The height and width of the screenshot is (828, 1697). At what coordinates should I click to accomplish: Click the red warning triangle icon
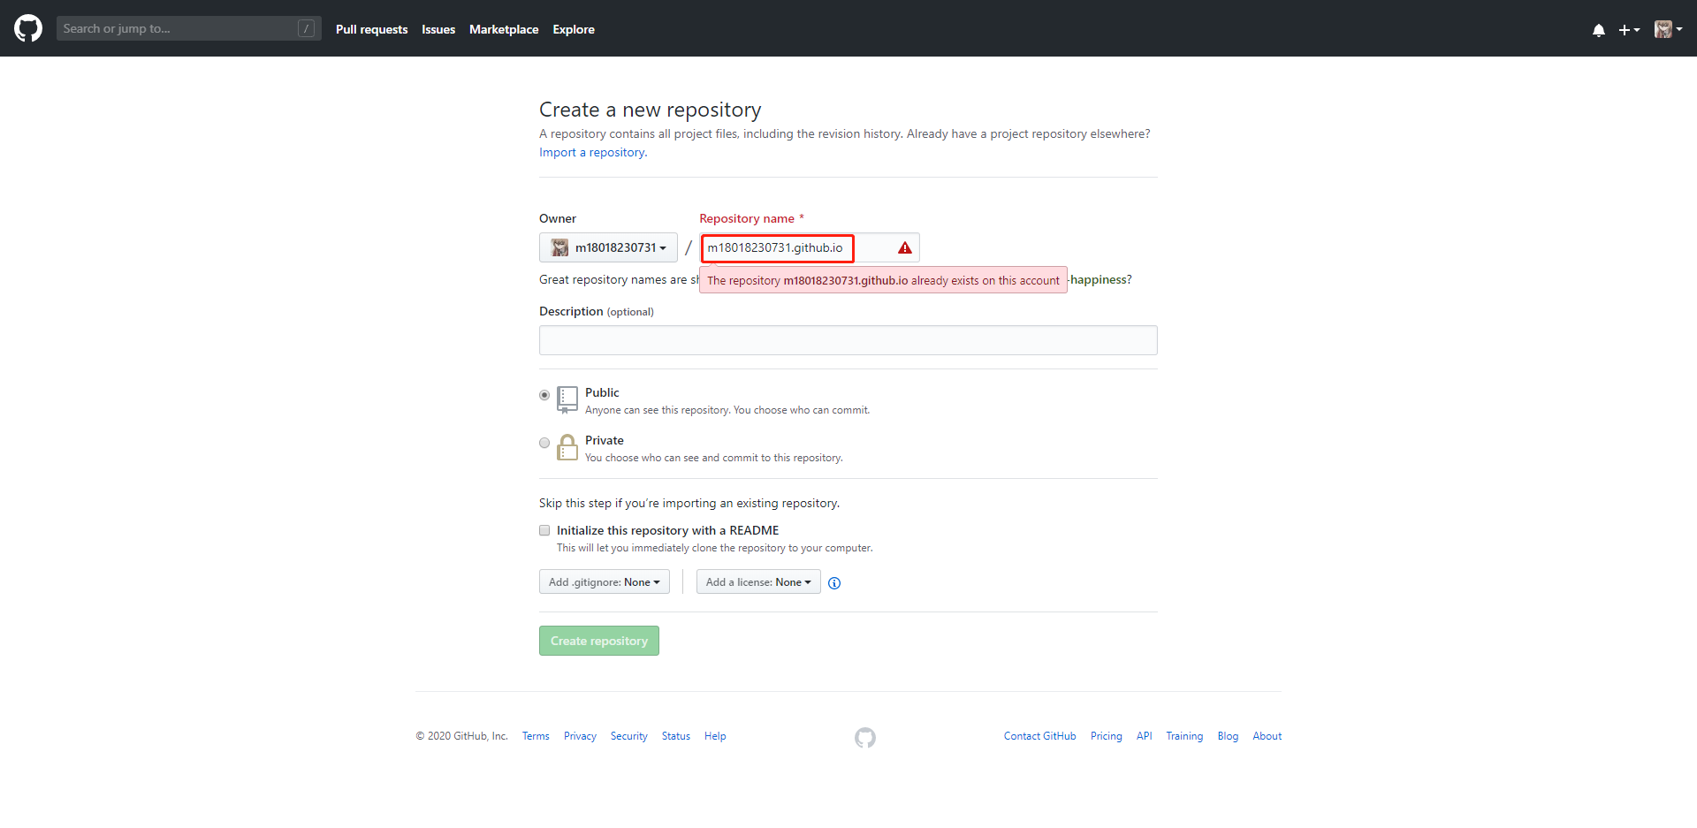click(x=904, y=248)
